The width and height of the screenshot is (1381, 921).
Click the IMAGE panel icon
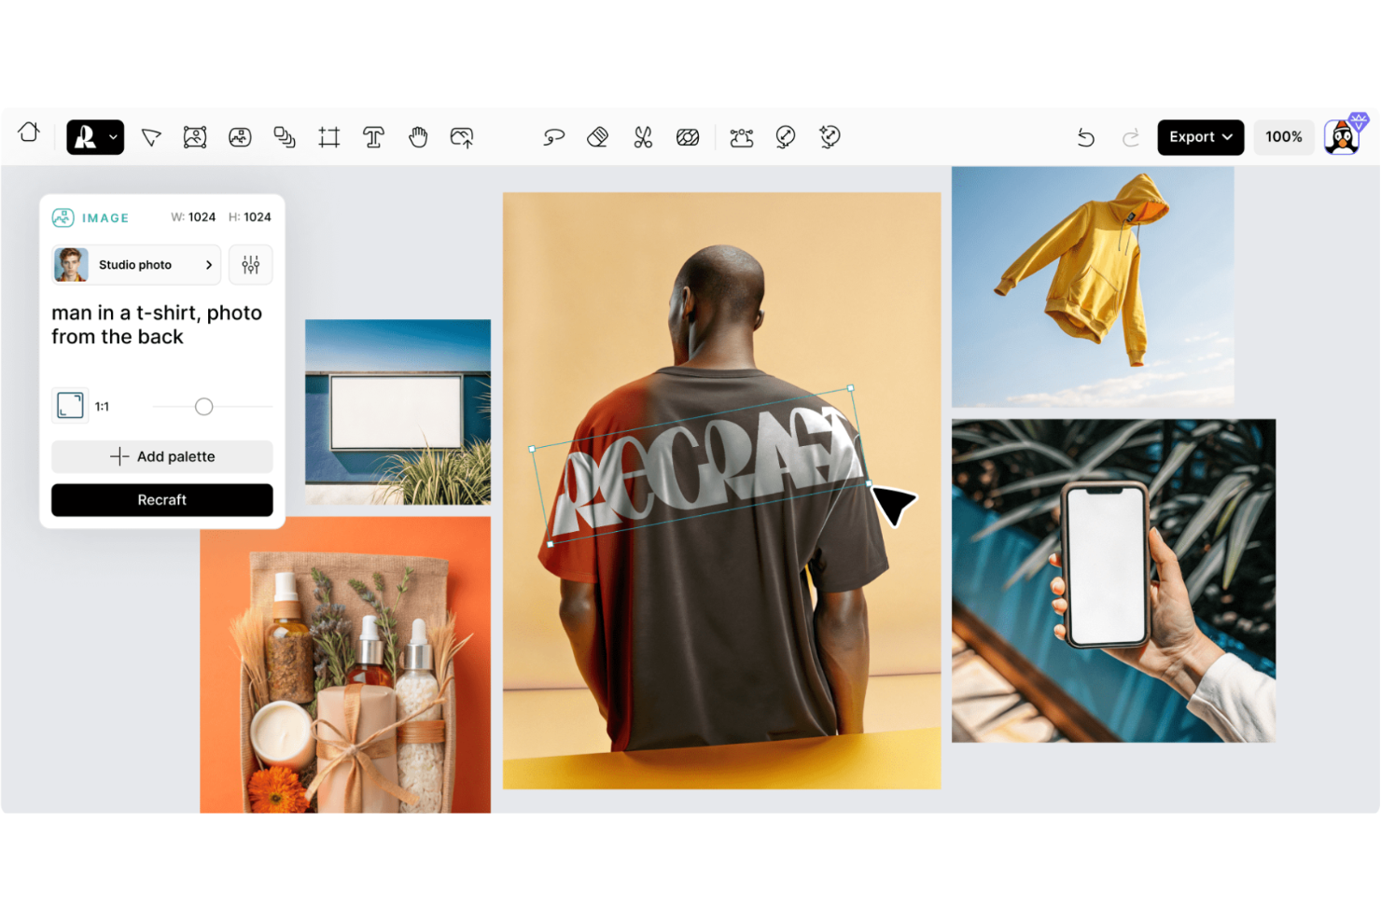(63, 217)
